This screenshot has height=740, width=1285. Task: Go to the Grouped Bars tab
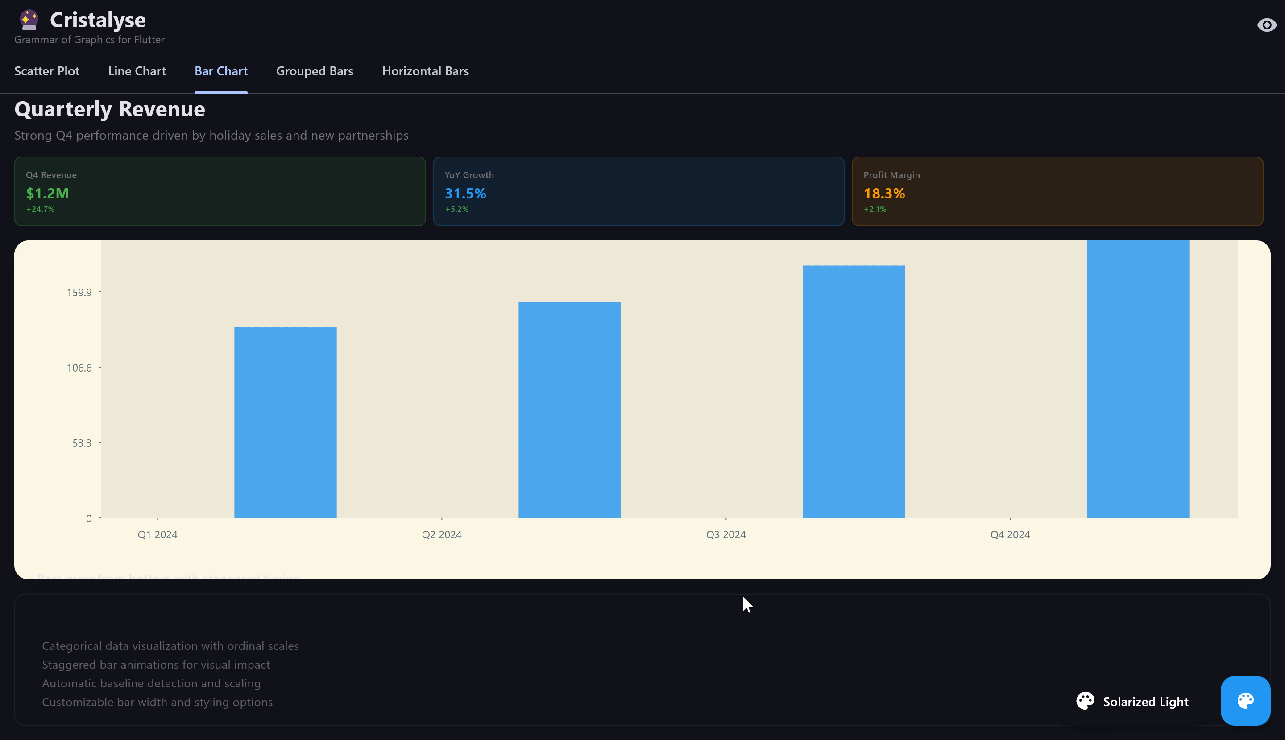(314, 71)
